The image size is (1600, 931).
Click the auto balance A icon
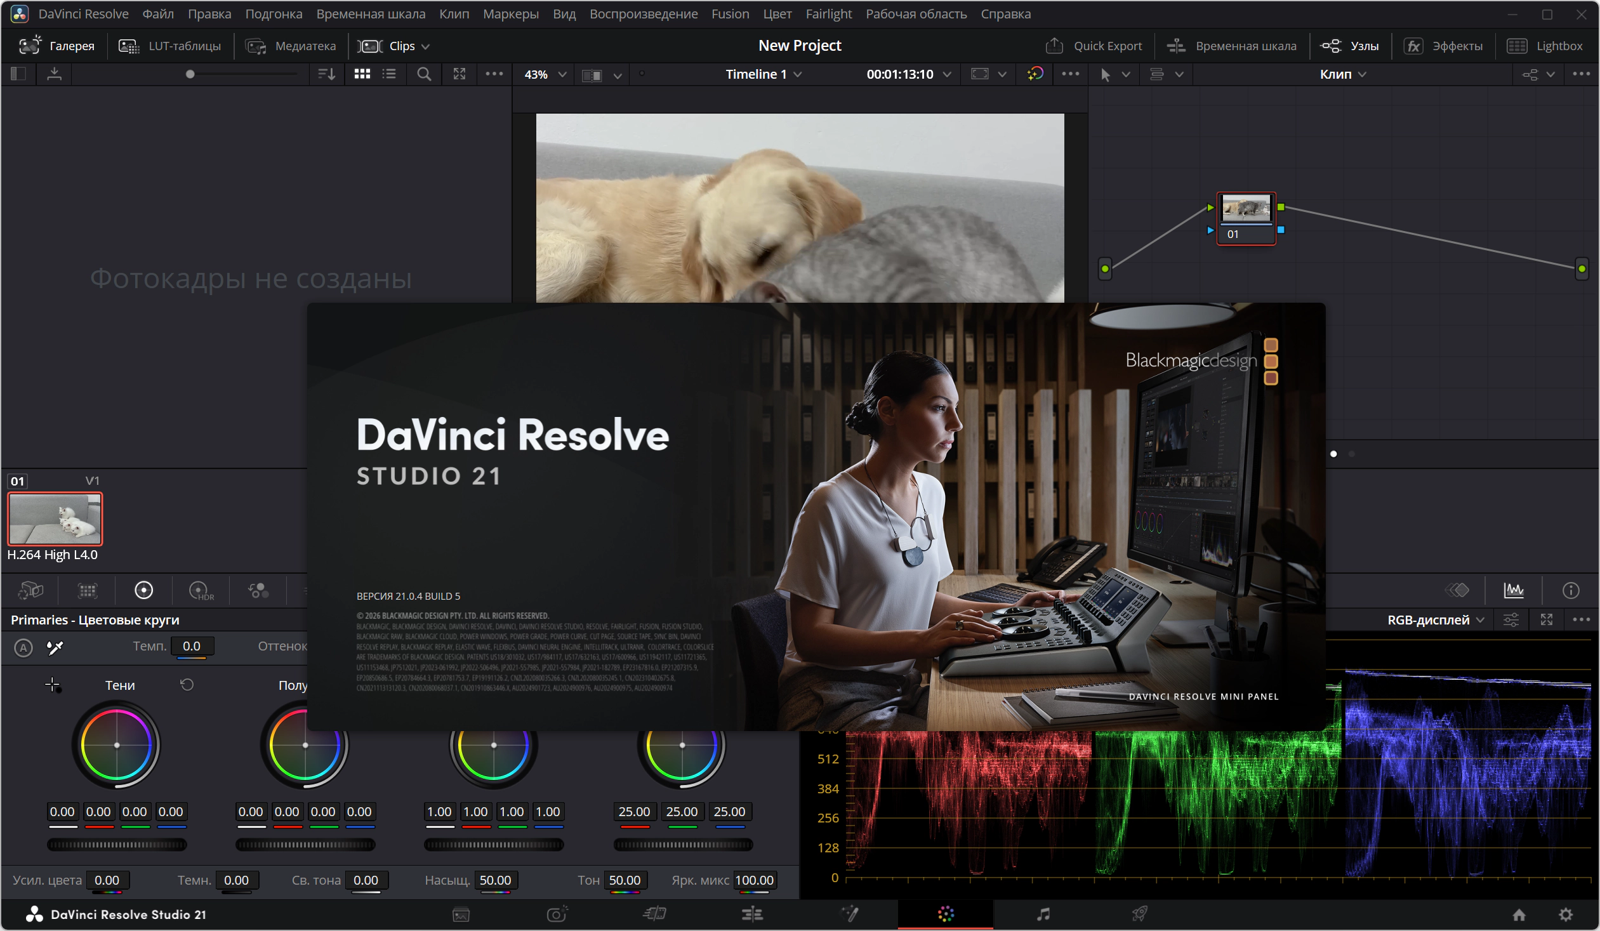point(23,647)
